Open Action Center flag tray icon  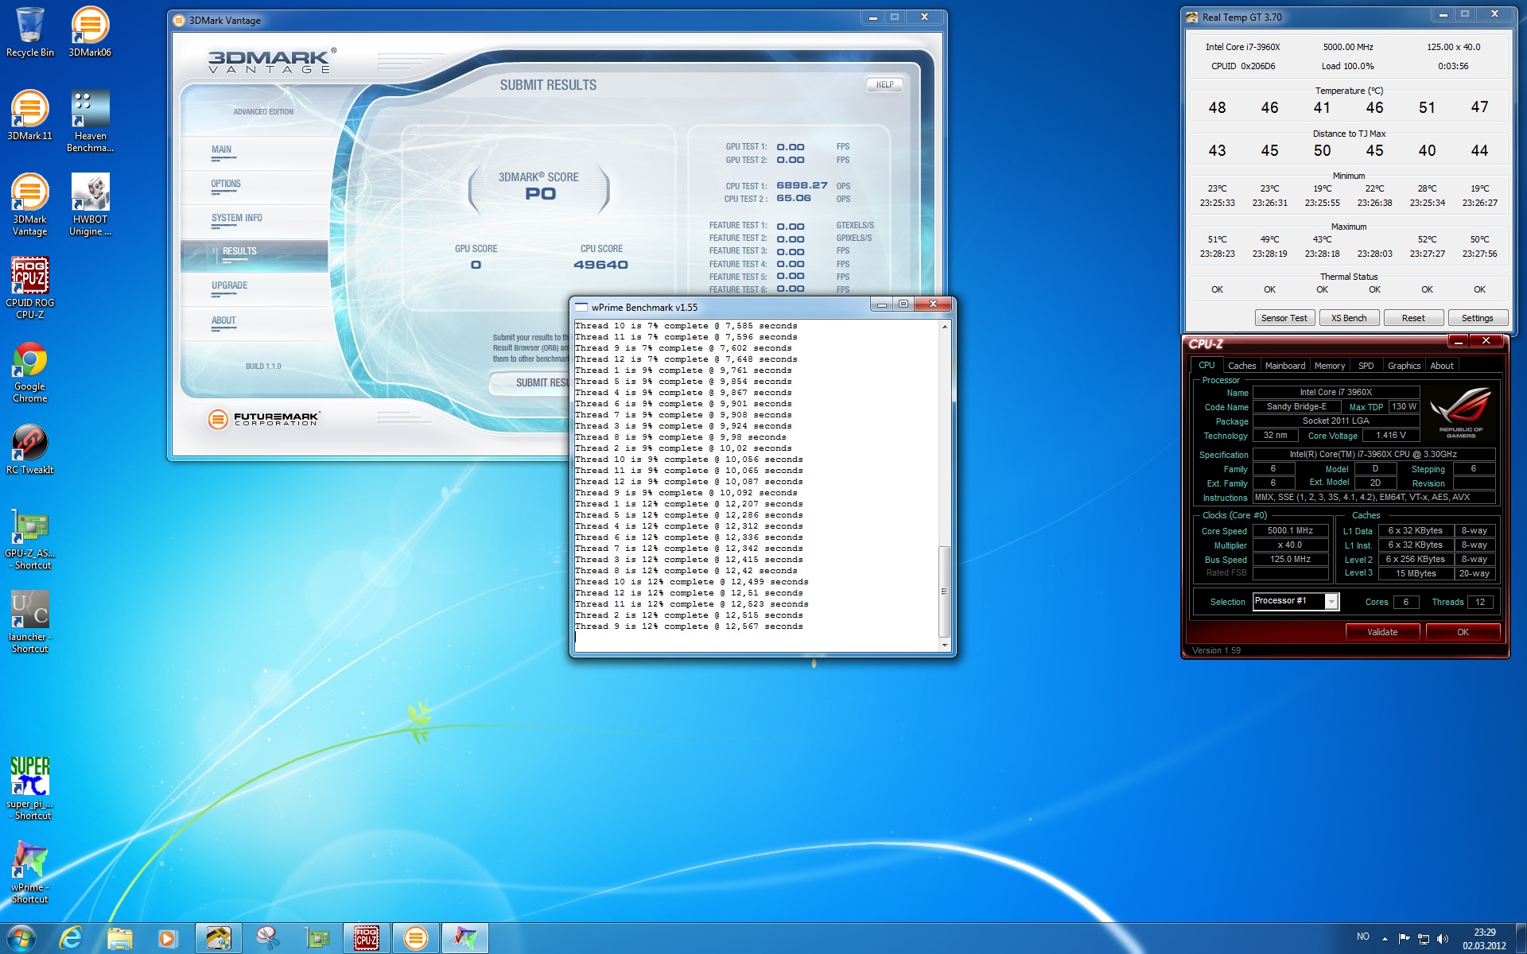(x=1404, y=939)
